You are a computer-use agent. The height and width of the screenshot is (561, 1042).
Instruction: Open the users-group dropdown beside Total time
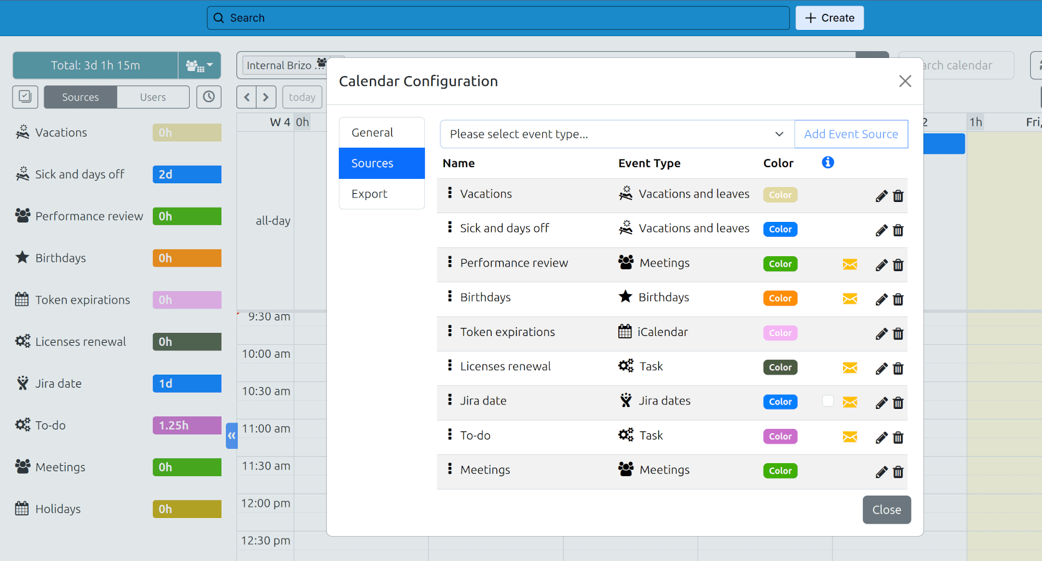(x=198, y=65)
